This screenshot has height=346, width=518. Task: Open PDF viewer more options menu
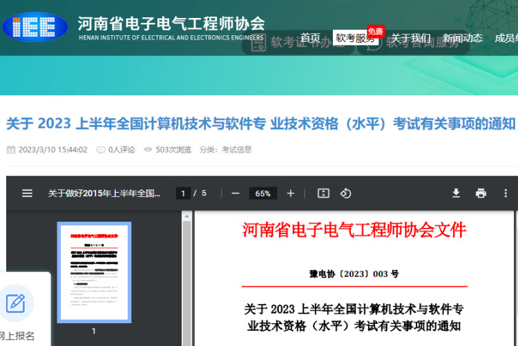[506, 193]
